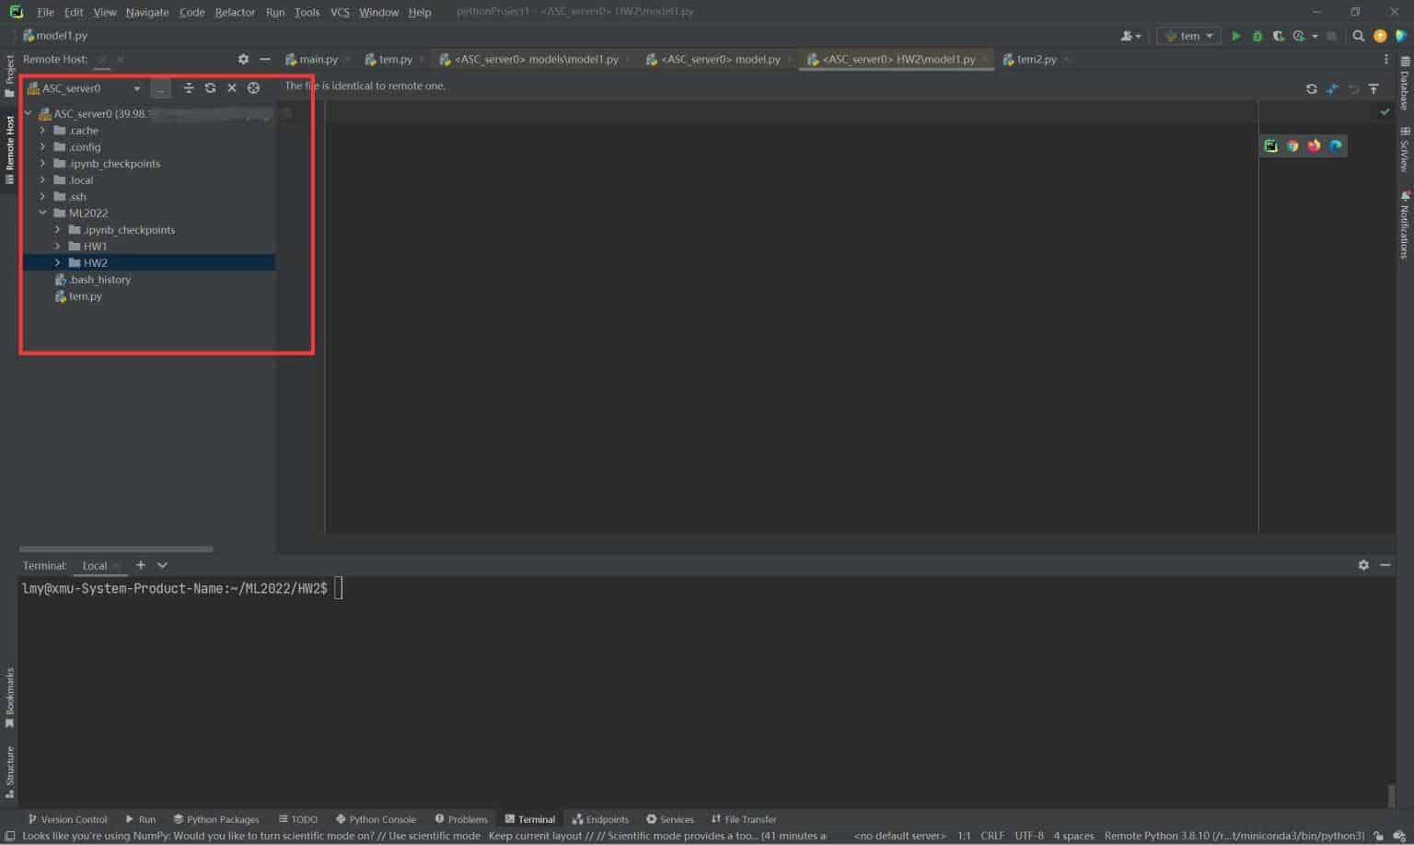This screenshot has height=845, width=1414.
Task: Open the Python Packages tool window
Action: coord(216,819)
